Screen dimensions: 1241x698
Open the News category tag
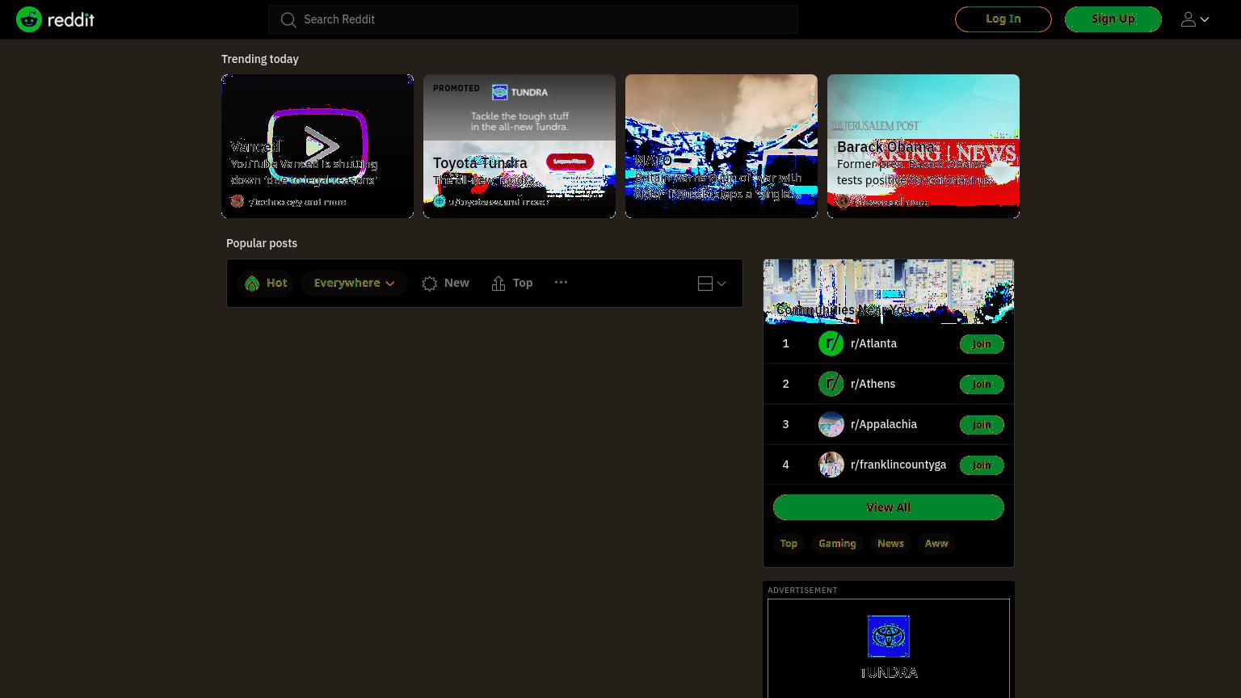[x=890, y=544]
